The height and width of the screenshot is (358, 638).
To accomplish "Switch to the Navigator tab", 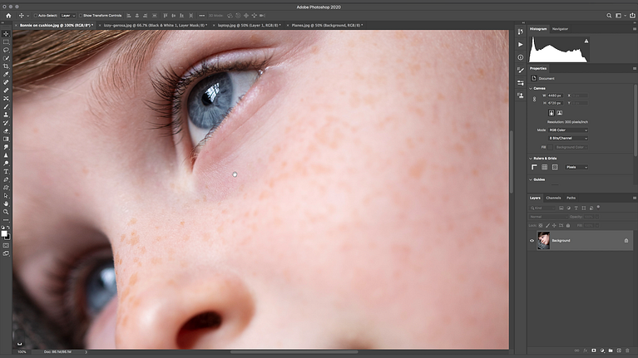I will pos(560,29).
